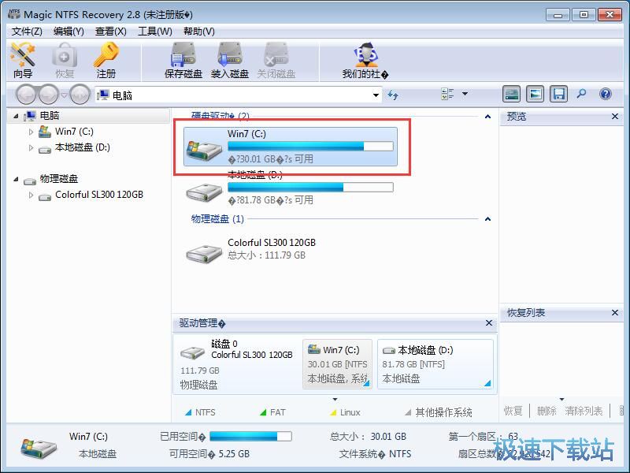
Task: Click the C: drive usage bar
Action: click(310, 147)
